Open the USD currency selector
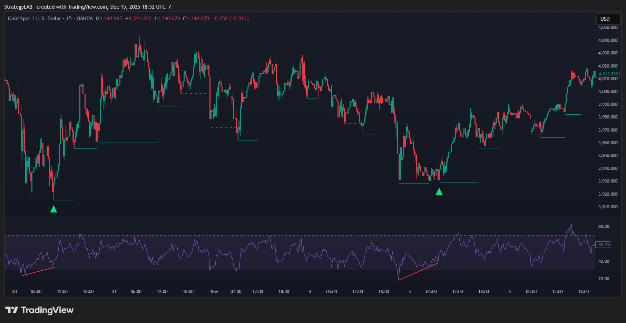The image size is (626, 323). [609, 19]
